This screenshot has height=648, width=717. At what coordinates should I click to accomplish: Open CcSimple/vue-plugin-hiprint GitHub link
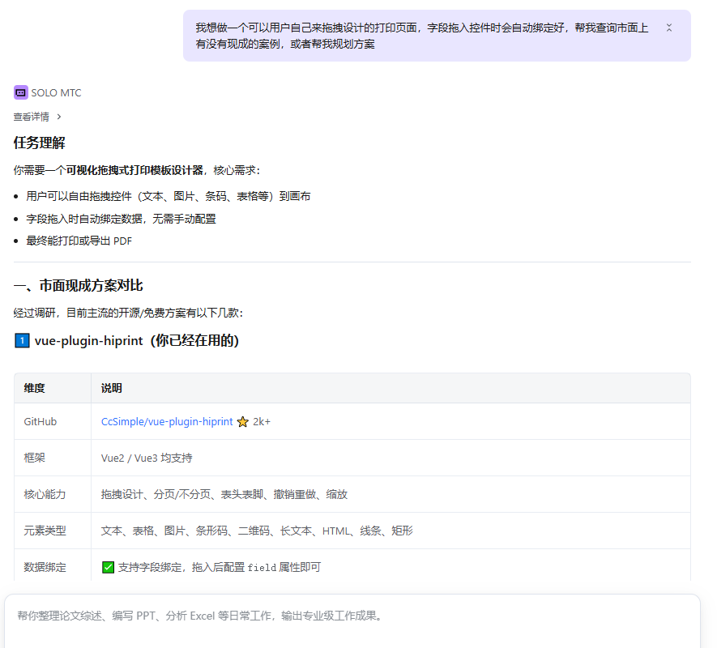coord(167,422)
